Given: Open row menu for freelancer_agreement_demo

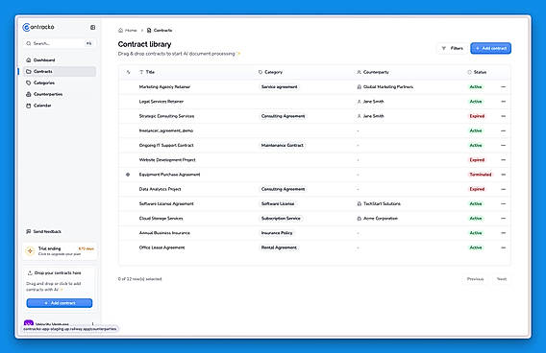Looking at the screenshot, I should coord(503,130).
